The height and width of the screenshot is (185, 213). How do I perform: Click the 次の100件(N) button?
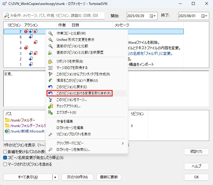[77, 177]
